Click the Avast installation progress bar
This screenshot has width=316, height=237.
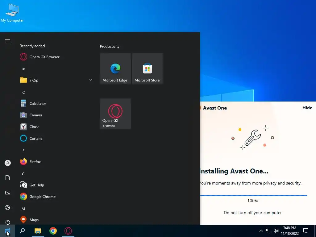click(254, 195)
